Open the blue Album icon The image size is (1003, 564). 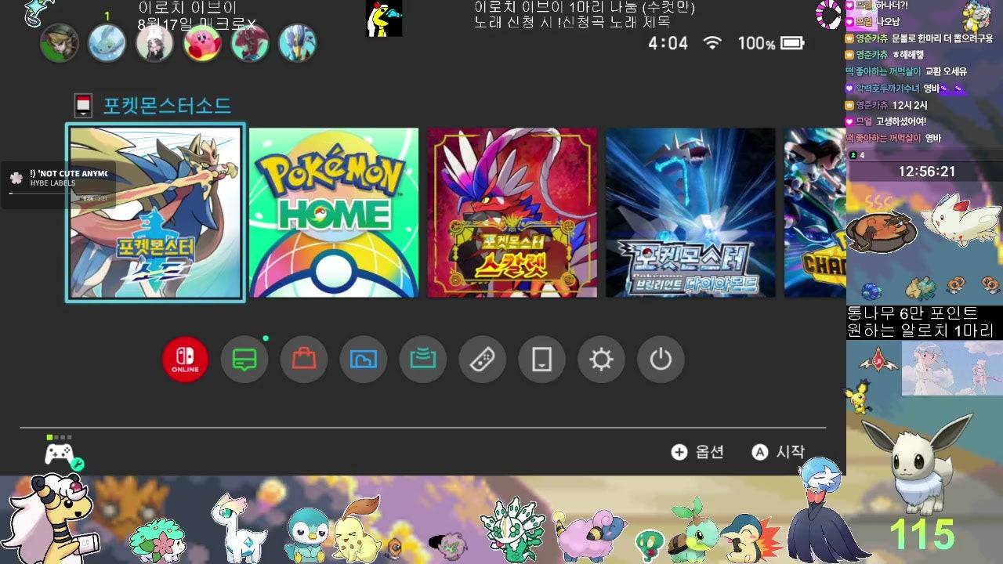364,360
